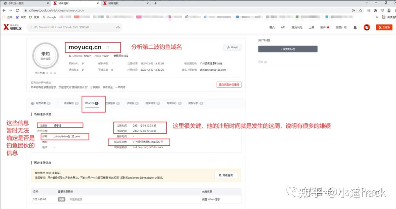Switch to the 手机统一登录 tab
This screenshot has height=209, width=396.
click(x=25, y=3)
